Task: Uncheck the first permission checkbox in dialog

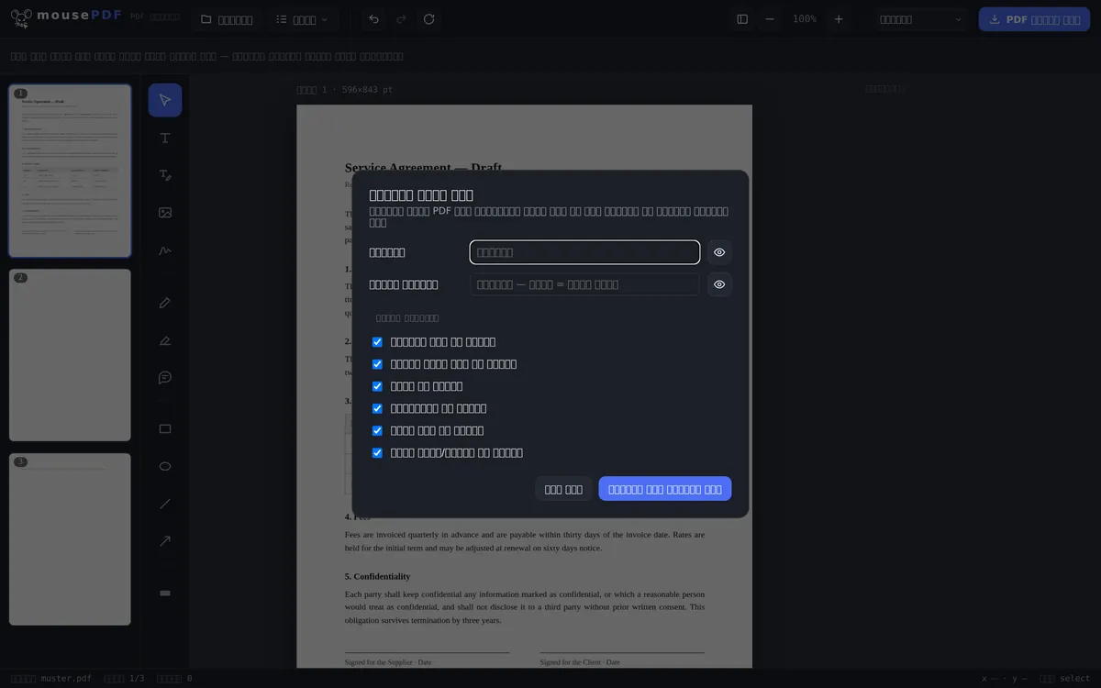Action: 377,342
